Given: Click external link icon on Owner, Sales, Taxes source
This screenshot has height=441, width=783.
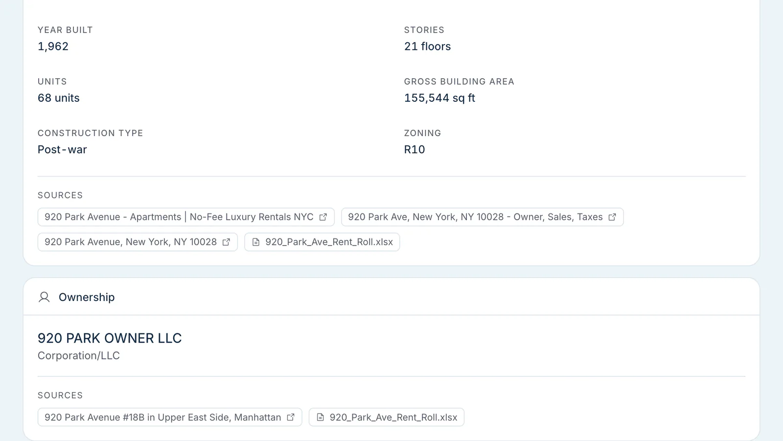Looking at the screenshot, I should [612, 217].
